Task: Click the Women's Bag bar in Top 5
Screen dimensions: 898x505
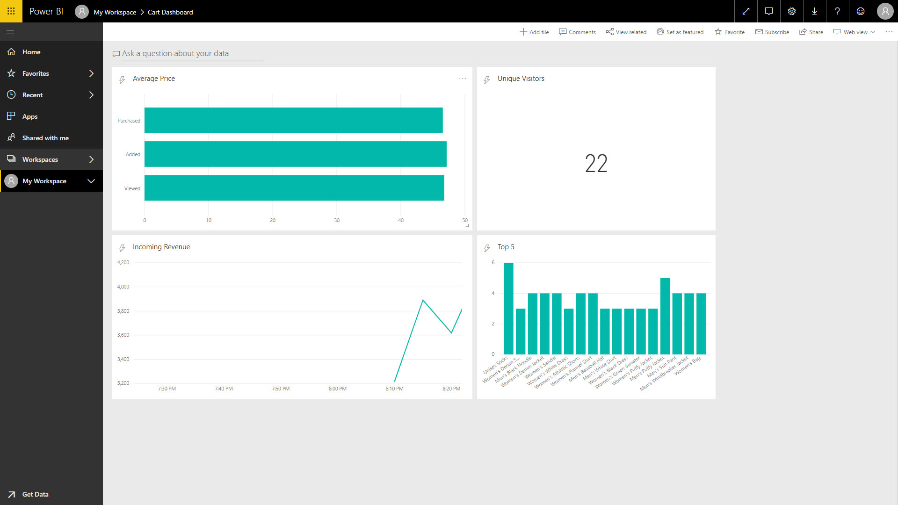Action: [701, 324]
